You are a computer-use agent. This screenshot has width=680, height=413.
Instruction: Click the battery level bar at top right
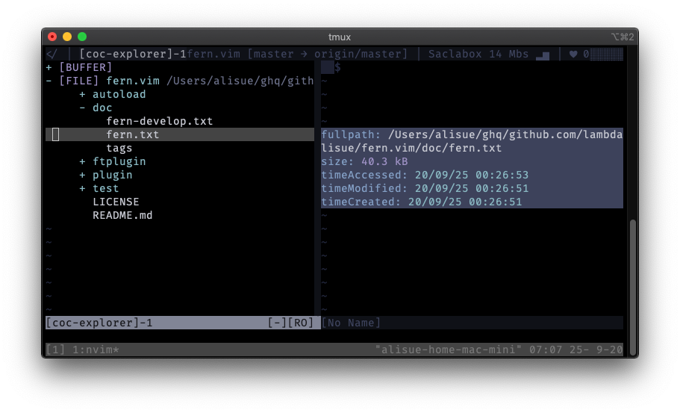[x=607, y=55]
